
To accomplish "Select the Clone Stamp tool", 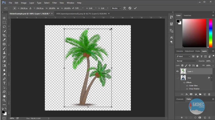I will (4, 53).
